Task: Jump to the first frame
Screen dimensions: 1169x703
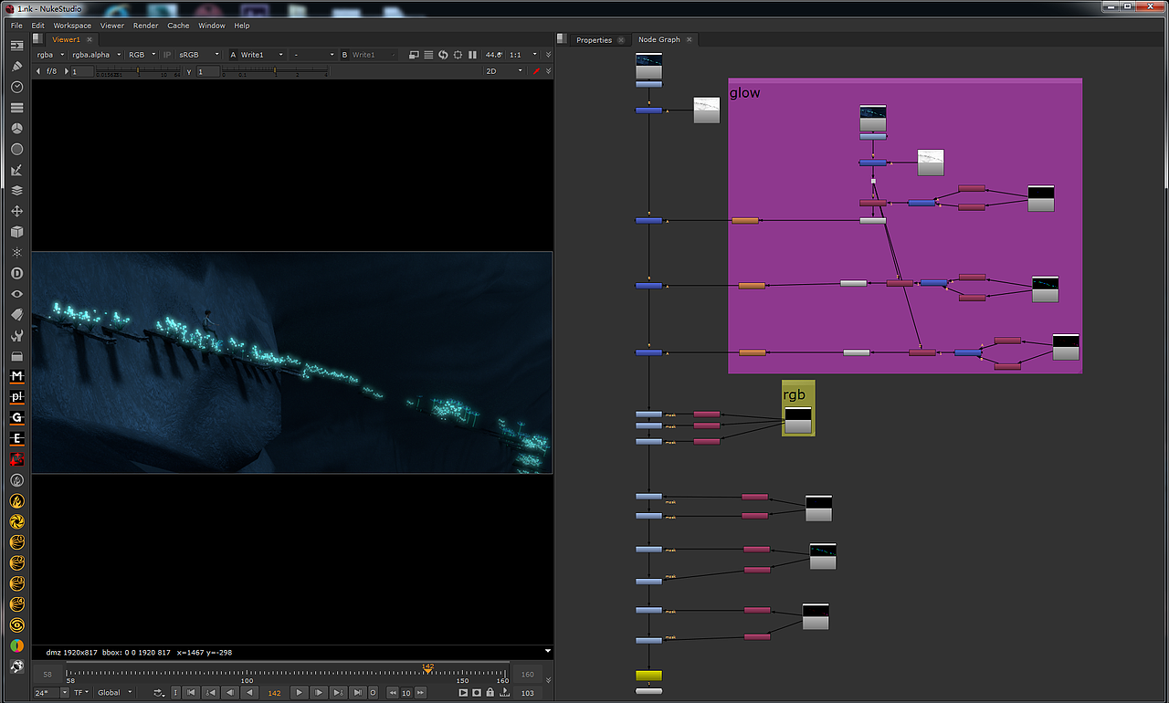Action: tap(190, 693)
